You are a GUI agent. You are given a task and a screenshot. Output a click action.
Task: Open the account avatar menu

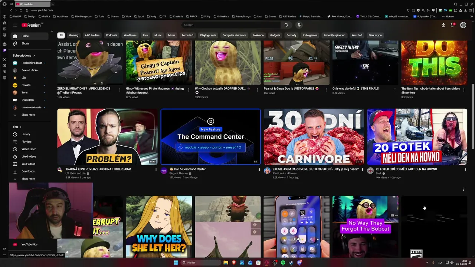click(463, 25)
